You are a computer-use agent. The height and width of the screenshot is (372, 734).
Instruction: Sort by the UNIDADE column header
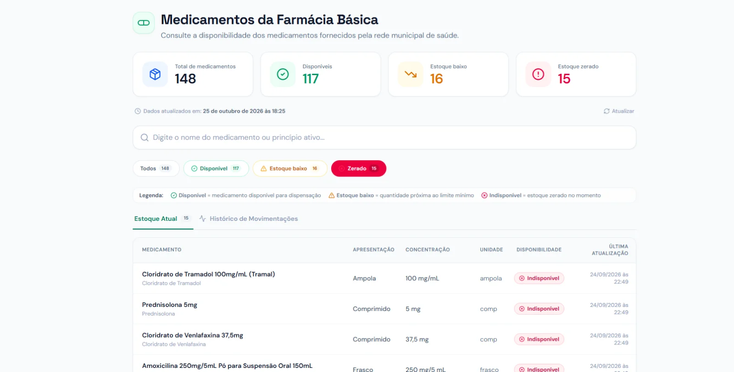(491, 250)
